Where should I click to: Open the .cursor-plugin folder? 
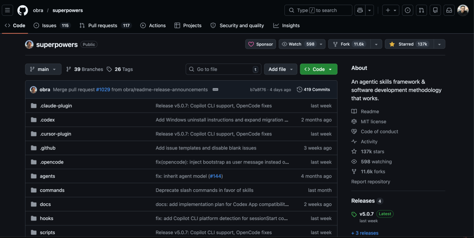click(x=56, y=134)
